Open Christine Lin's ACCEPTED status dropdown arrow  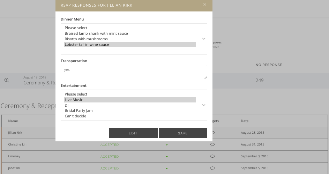click(x=167, y=145)
